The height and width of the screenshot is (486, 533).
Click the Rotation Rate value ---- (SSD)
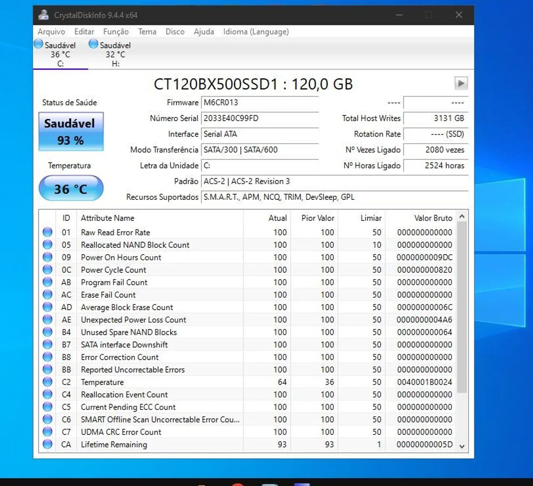point(436,134)
